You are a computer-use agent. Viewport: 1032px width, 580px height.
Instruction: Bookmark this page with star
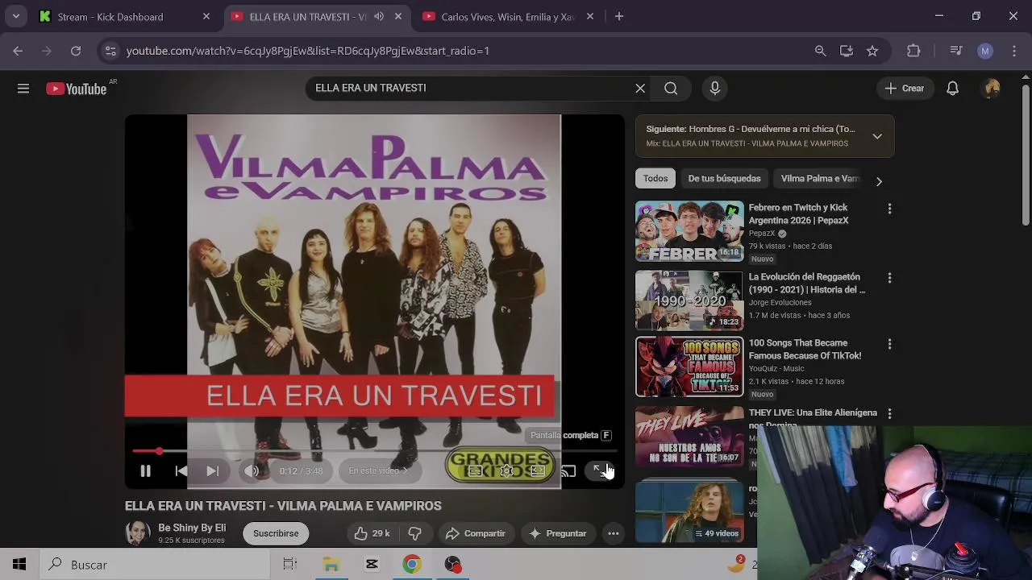[872, 51]
